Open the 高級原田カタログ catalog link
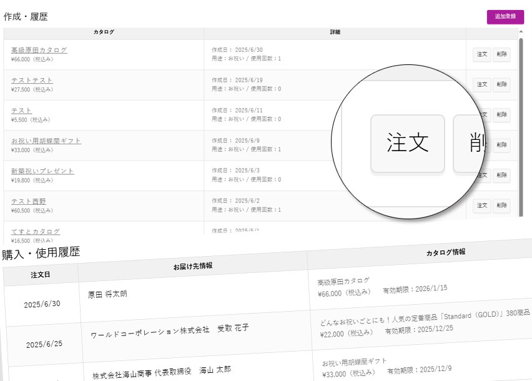This screenshot has height=381, width=532. 39,50
